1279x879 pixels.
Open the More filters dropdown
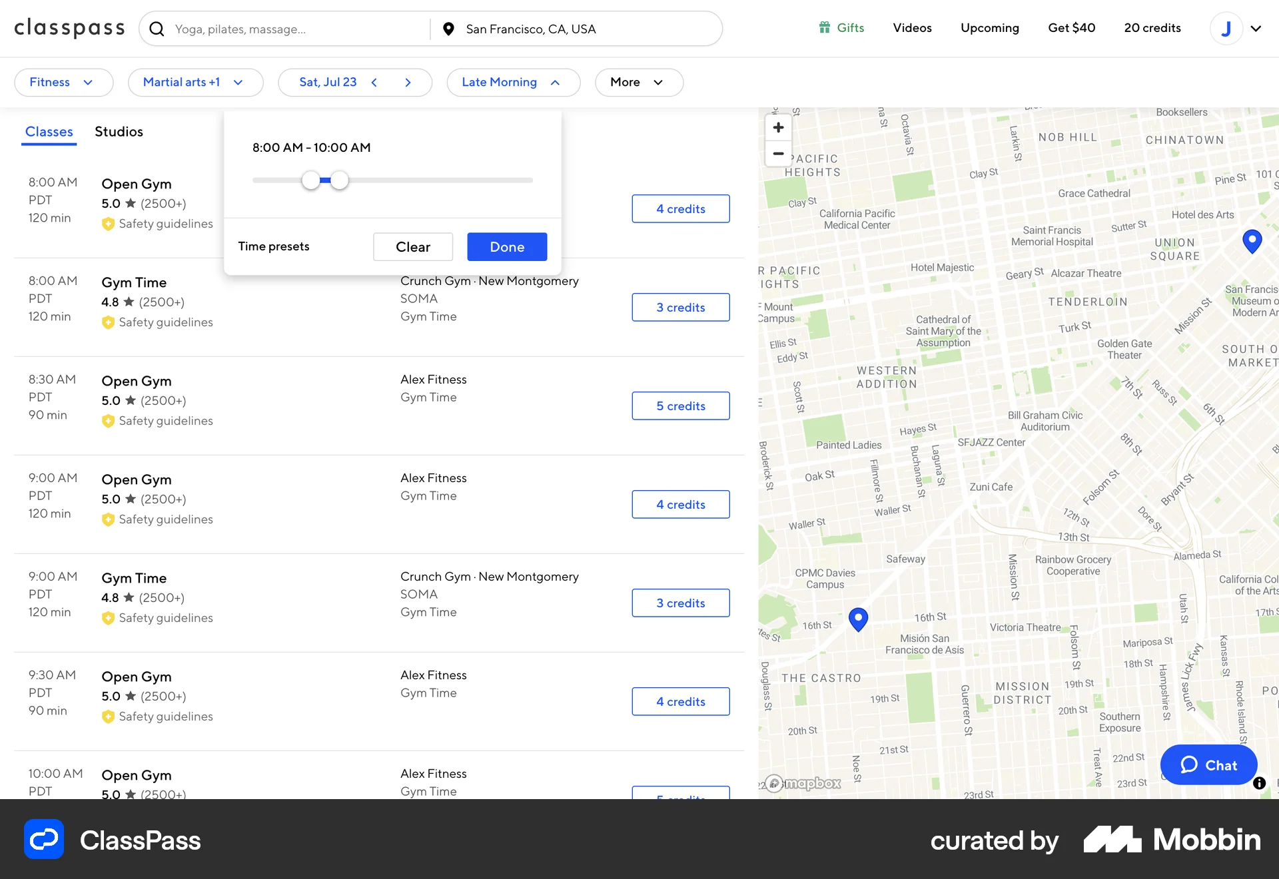point(638,82)
